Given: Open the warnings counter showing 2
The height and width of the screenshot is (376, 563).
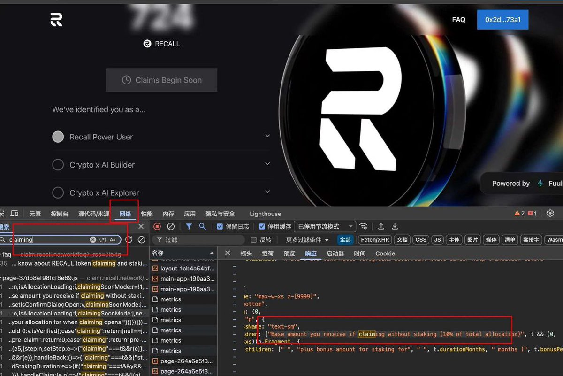Looking at the screenshot, I should tap(519, 214).
